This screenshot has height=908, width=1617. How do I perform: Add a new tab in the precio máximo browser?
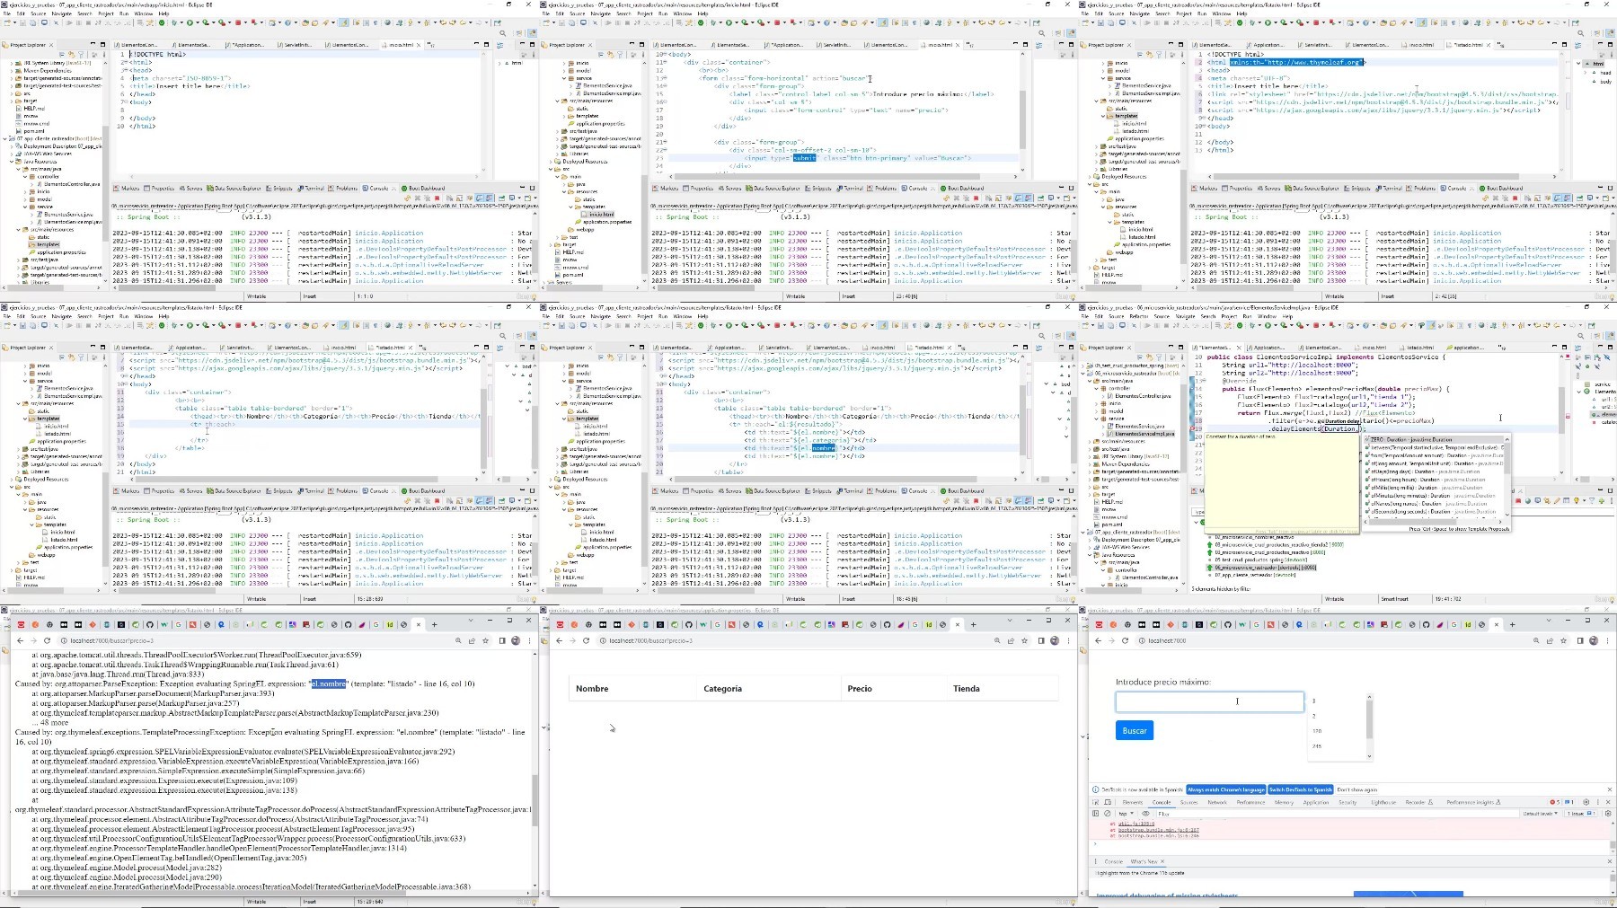click(x=1512, y=624)
